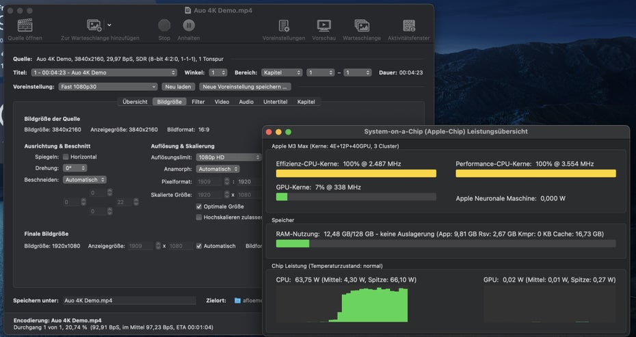This screenshot has width=636, height=337.
Task: Click Apple Neuronale Maschine 0,000 W text
Action: coord(511,198)
